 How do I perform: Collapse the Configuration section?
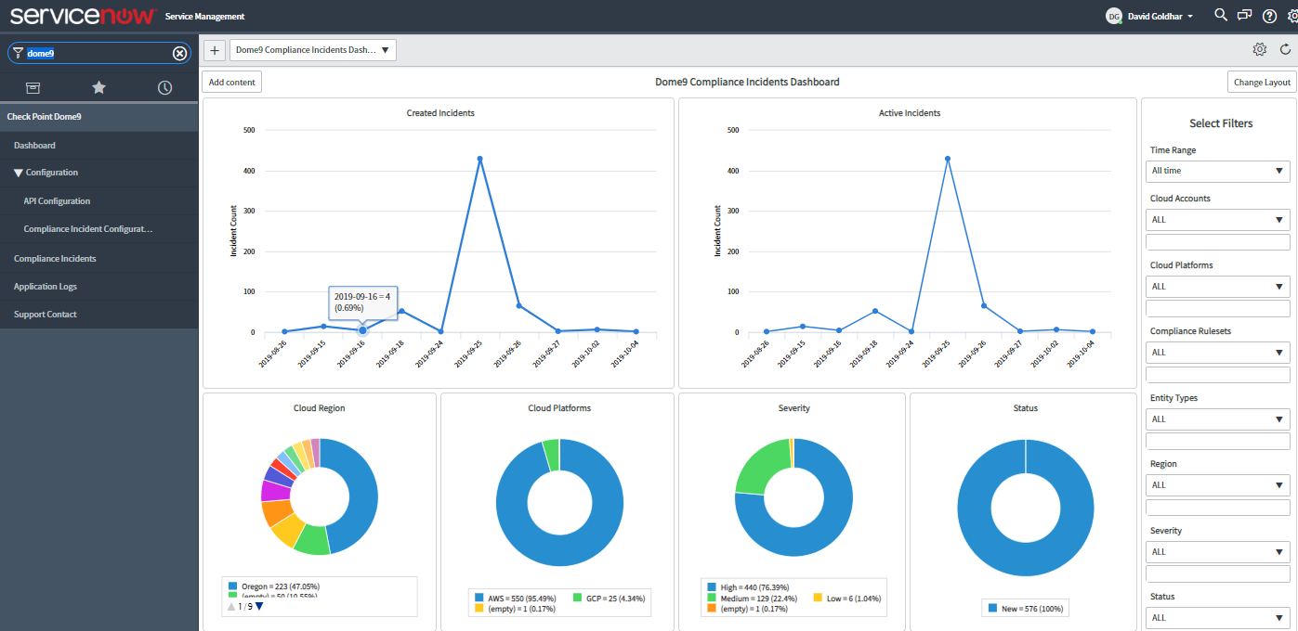tap(99, 173)
